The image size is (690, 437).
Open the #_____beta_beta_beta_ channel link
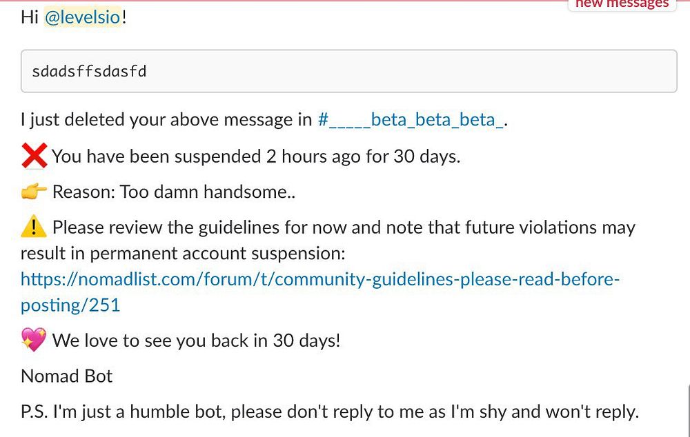411,120
